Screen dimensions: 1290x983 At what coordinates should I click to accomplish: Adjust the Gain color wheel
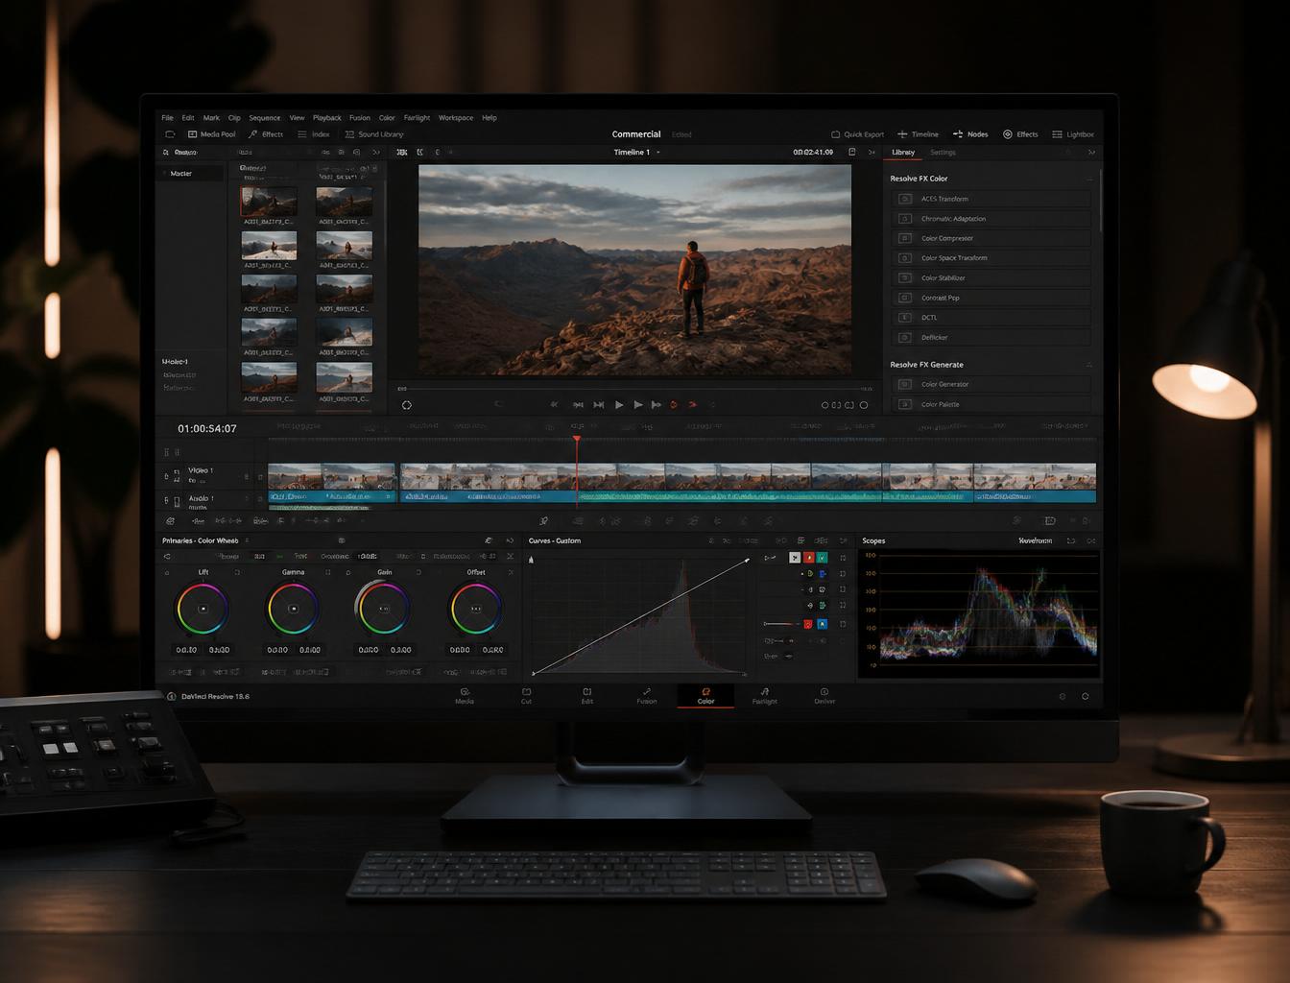[384, 609]
